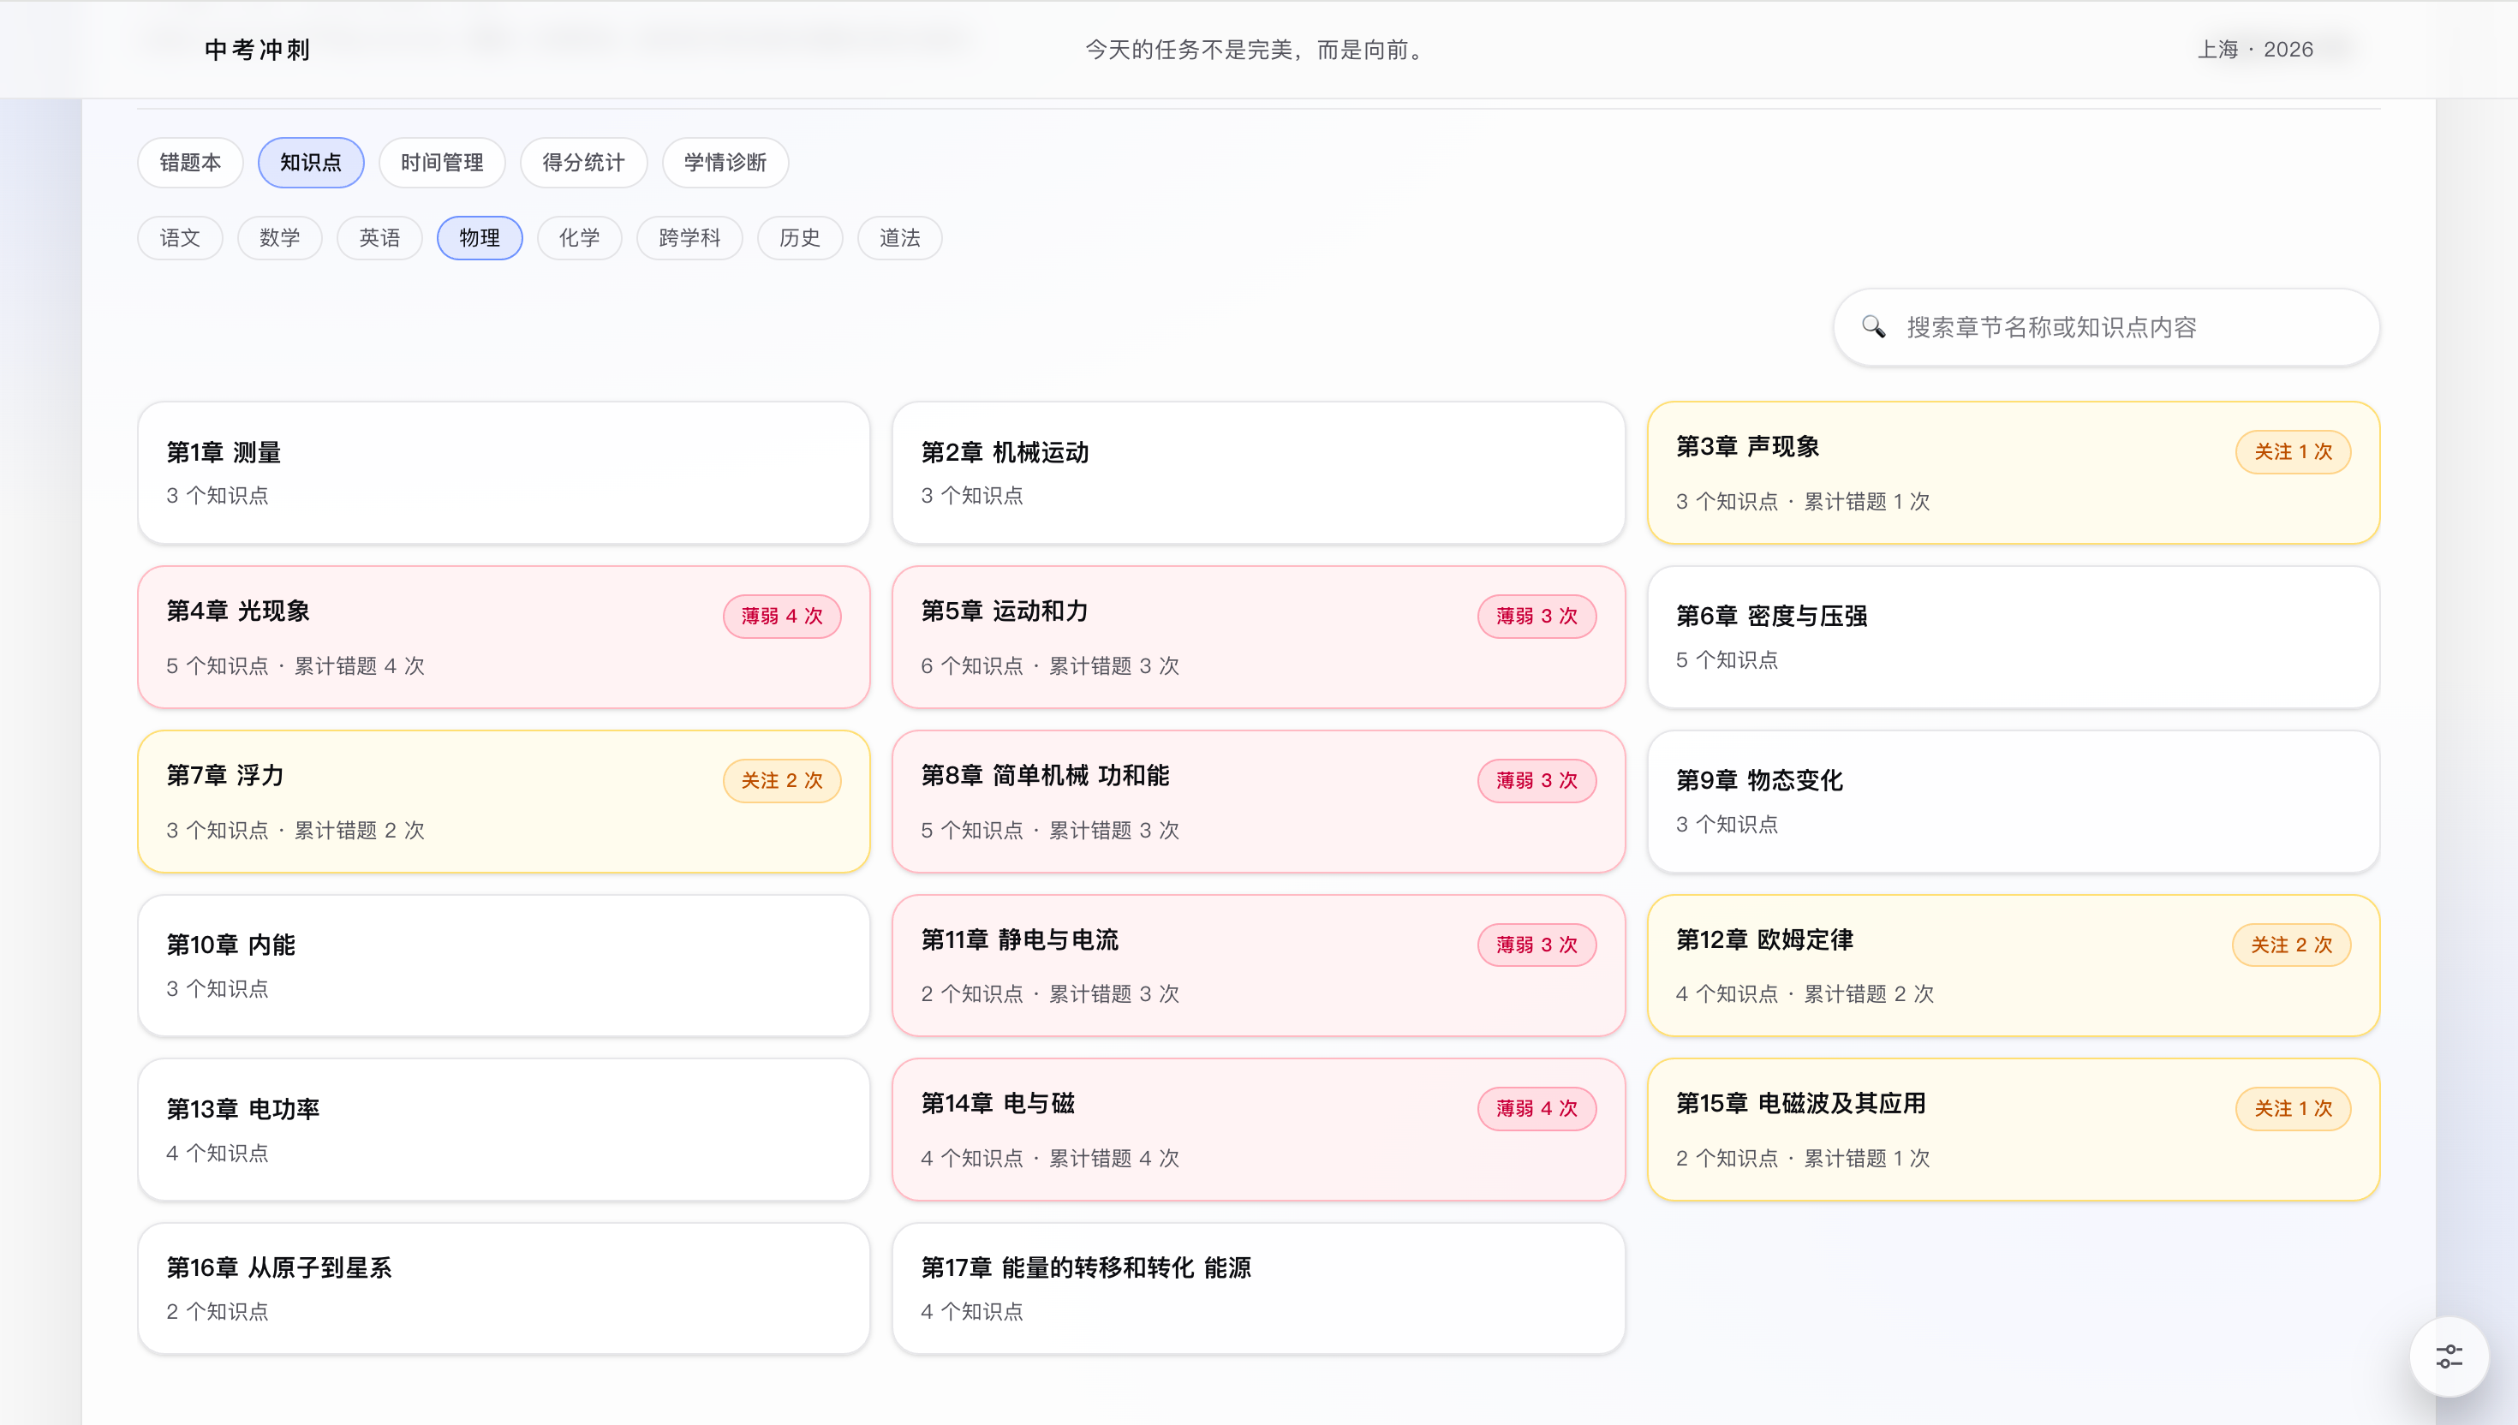The height and width of the screenshot is (1425, 2518).
Task: Click 薄弱 3 次 badge on 第5章
Action: point(1536,617)
